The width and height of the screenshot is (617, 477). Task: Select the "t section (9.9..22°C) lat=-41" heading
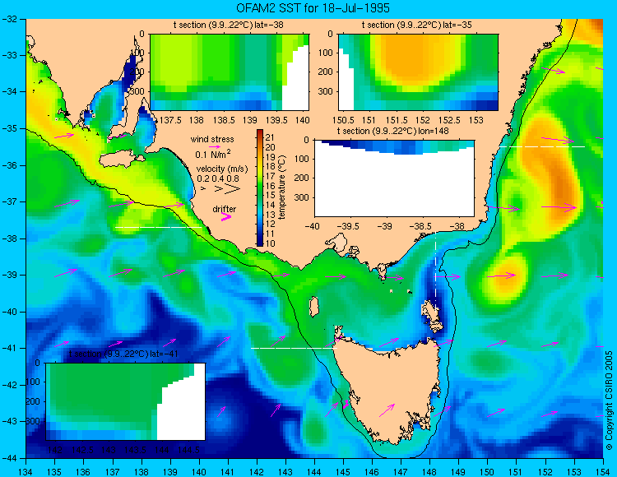point(124,354)
